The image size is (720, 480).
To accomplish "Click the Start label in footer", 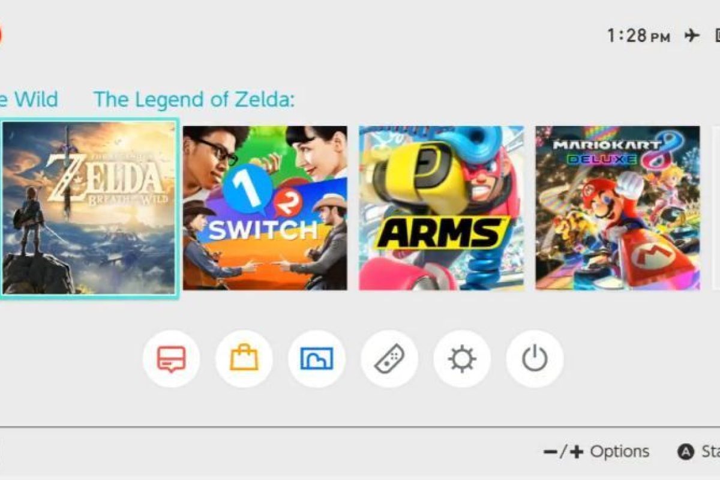I will (710, 452).
